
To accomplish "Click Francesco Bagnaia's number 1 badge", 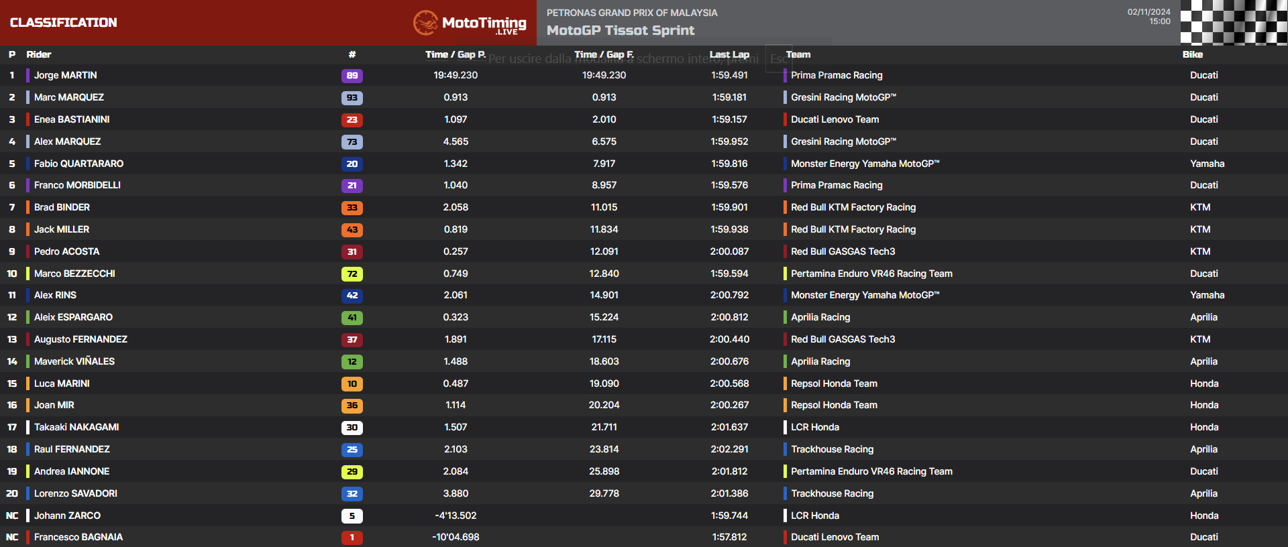I will click(x=352, y=538).
